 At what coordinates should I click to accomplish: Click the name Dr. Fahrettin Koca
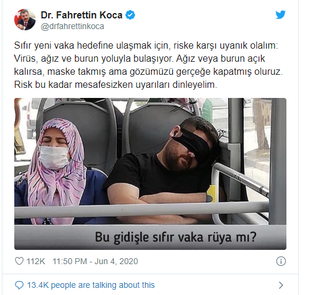(81, 15)
